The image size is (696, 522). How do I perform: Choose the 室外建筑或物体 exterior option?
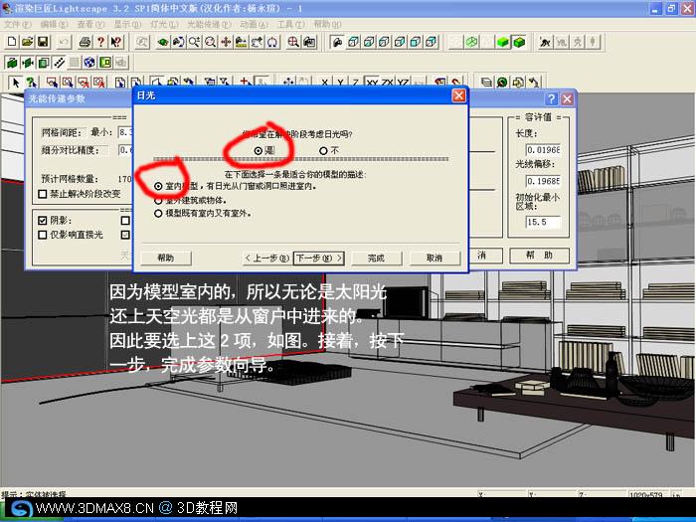tap(158, 201)
